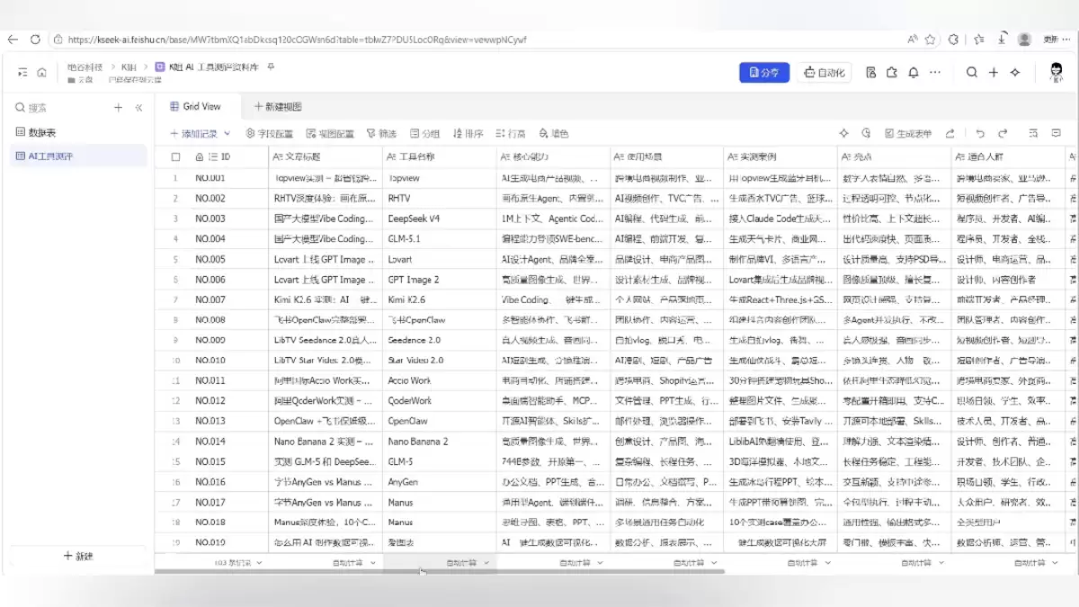
Task: Open the history clock icon in toolbar
Action: pyautogui.click(x=866, y=133)
